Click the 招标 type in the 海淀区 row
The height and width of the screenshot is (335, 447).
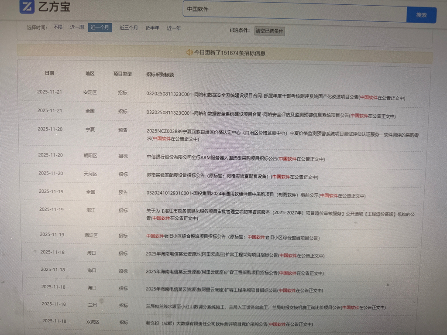click(123, 236)
